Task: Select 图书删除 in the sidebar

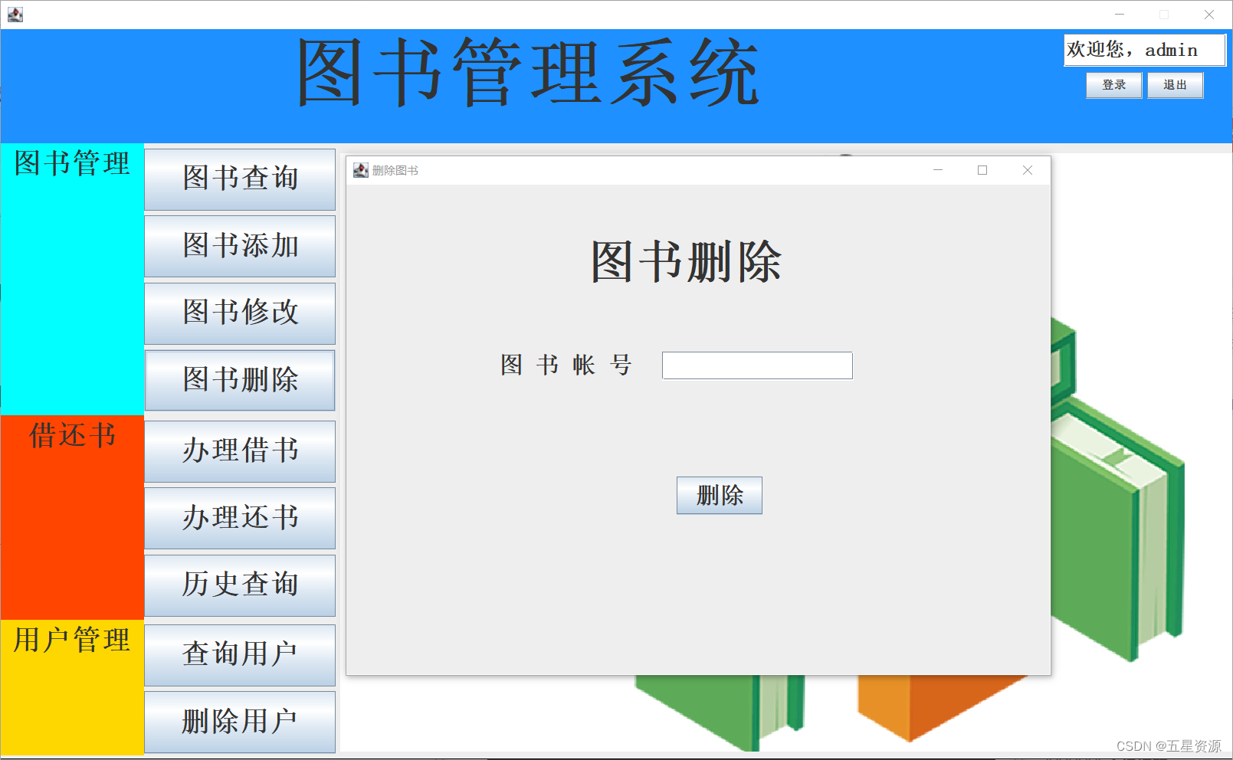Action: click(x=239, y=380)
